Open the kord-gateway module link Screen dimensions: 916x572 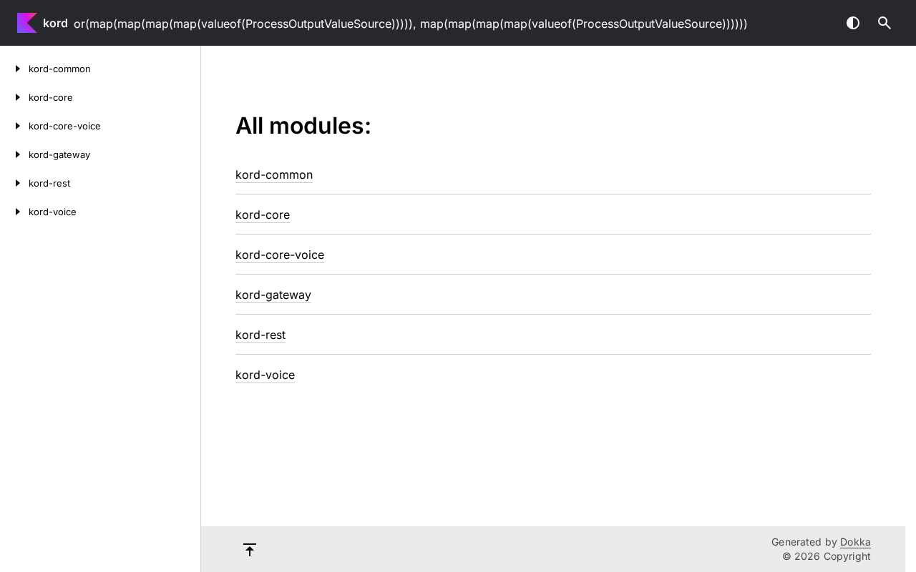point(273,295)
